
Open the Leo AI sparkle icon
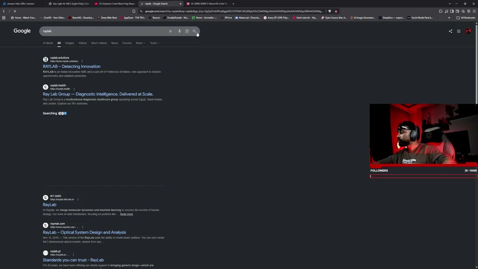[x=463, y=11]
